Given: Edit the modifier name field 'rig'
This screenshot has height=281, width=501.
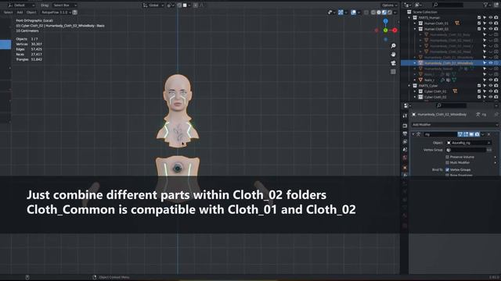Looking at the screenshot, I should (x=440, y=134).
